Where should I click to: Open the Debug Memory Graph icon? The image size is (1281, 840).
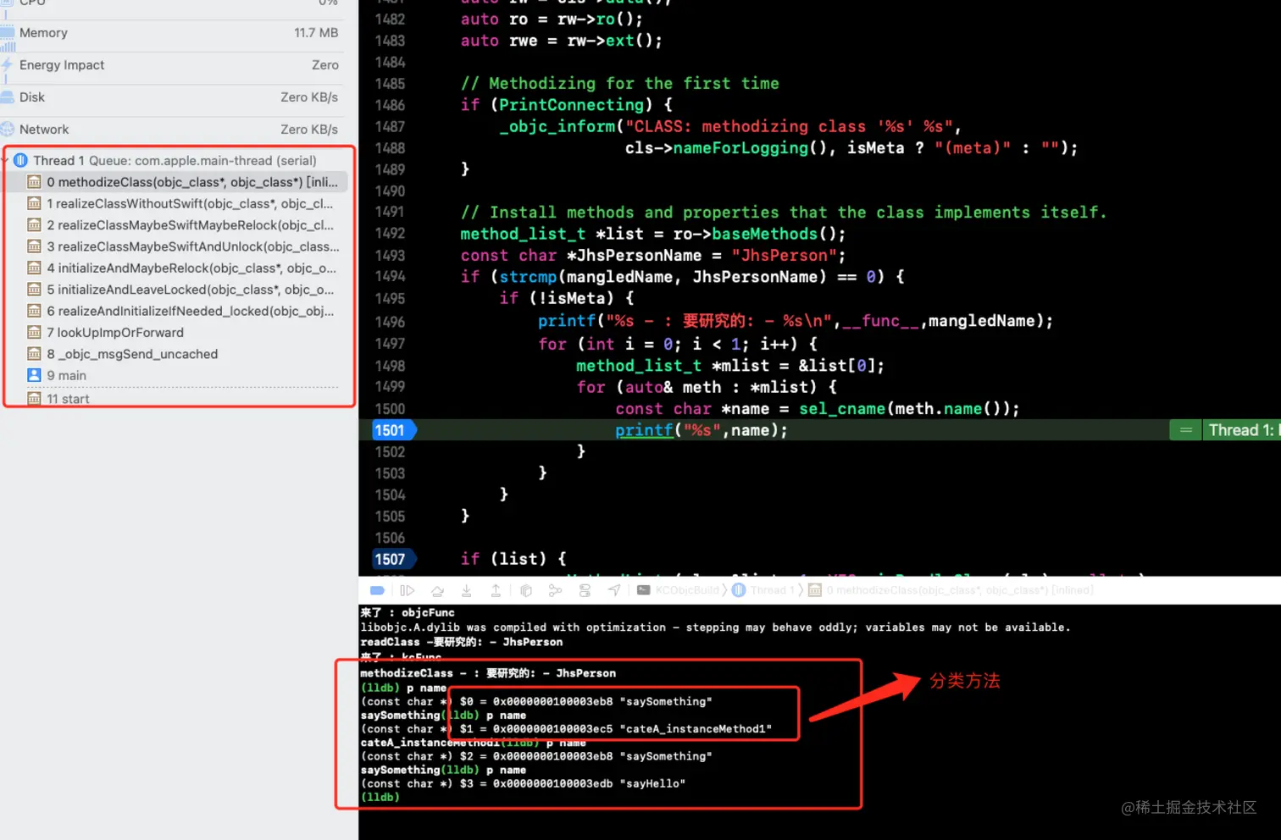555,590
